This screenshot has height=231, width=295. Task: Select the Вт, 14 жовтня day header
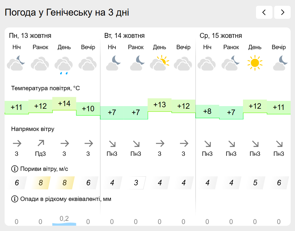125,36
